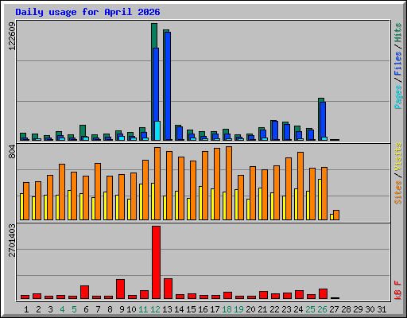Click day 19 on the x-axis

point(238,309)
